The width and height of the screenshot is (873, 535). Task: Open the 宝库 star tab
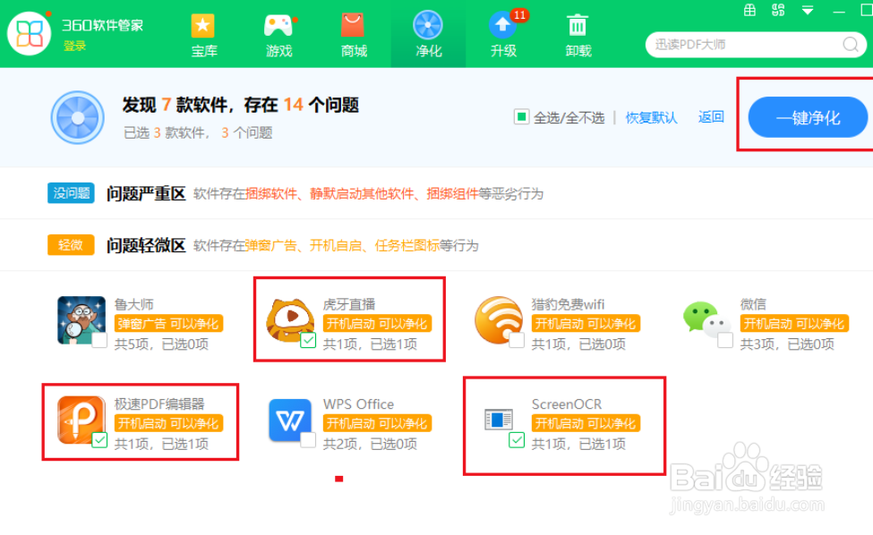coord(204,36)
